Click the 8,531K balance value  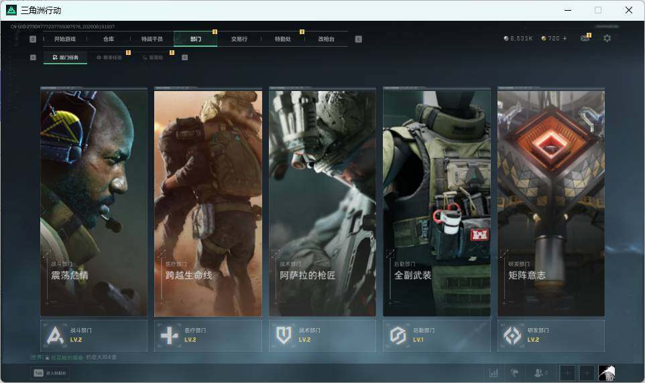click(521, 38)
